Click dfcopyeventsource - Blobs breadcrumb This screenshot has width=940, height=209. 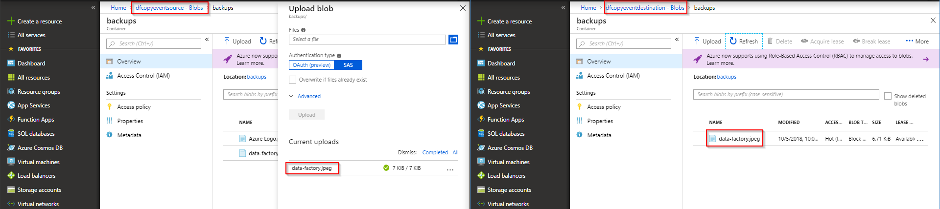169,8
